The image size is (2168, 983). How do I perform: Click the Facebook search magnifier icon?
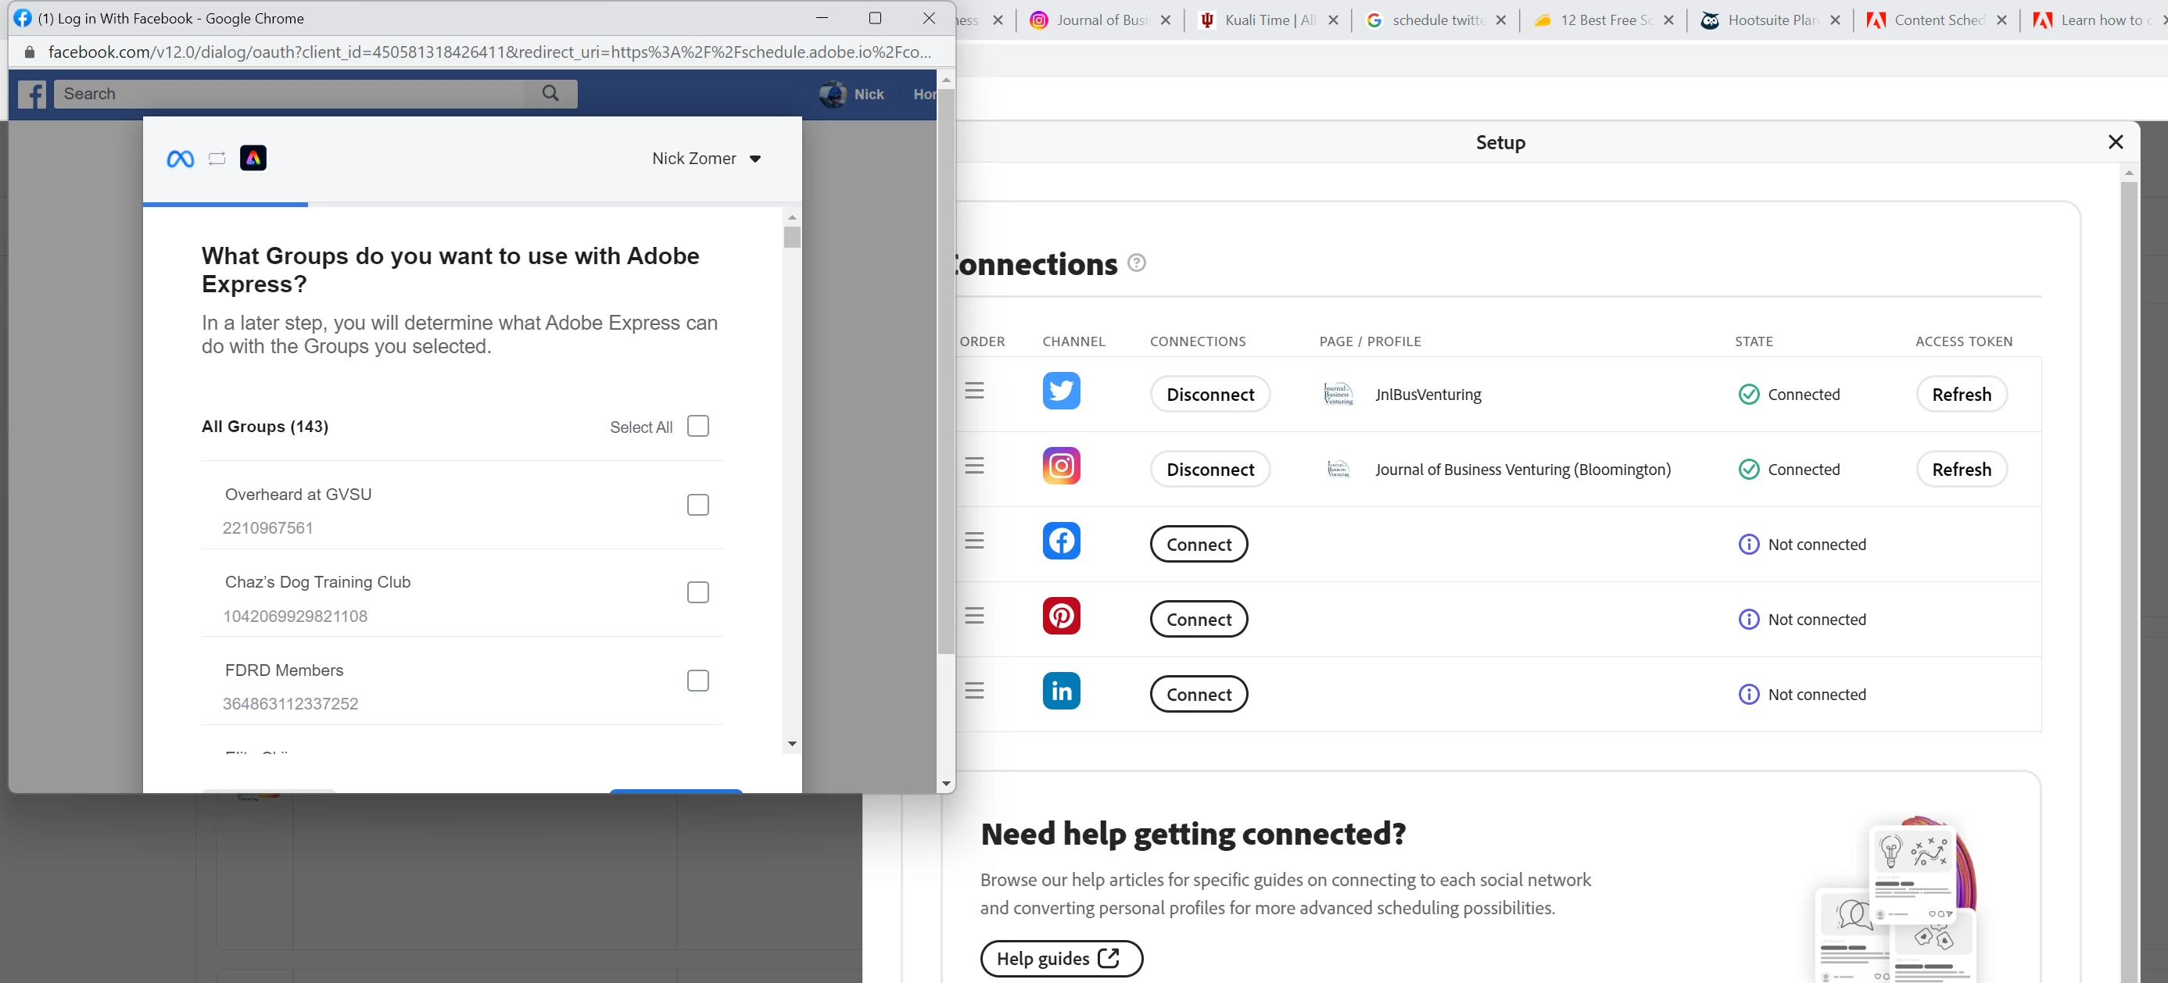click(x=550, y=93)
